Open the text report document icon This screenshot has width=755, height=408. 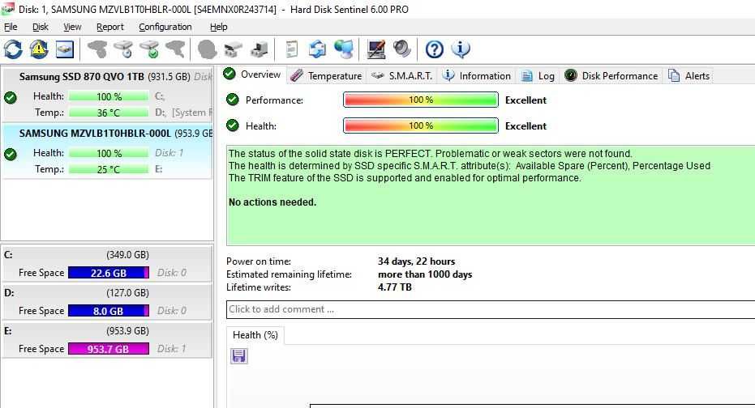[291, 49]
